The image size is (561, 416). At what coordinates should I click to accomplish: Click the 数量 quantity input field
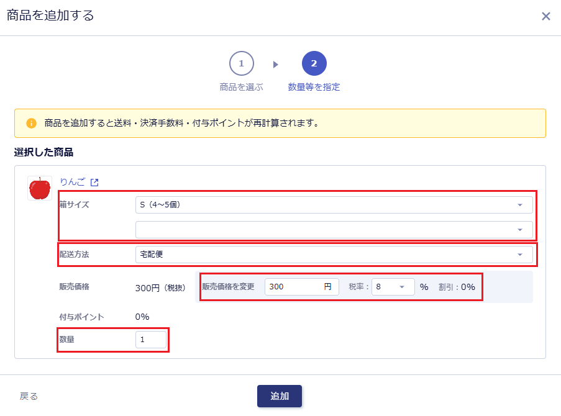(151, 340)
